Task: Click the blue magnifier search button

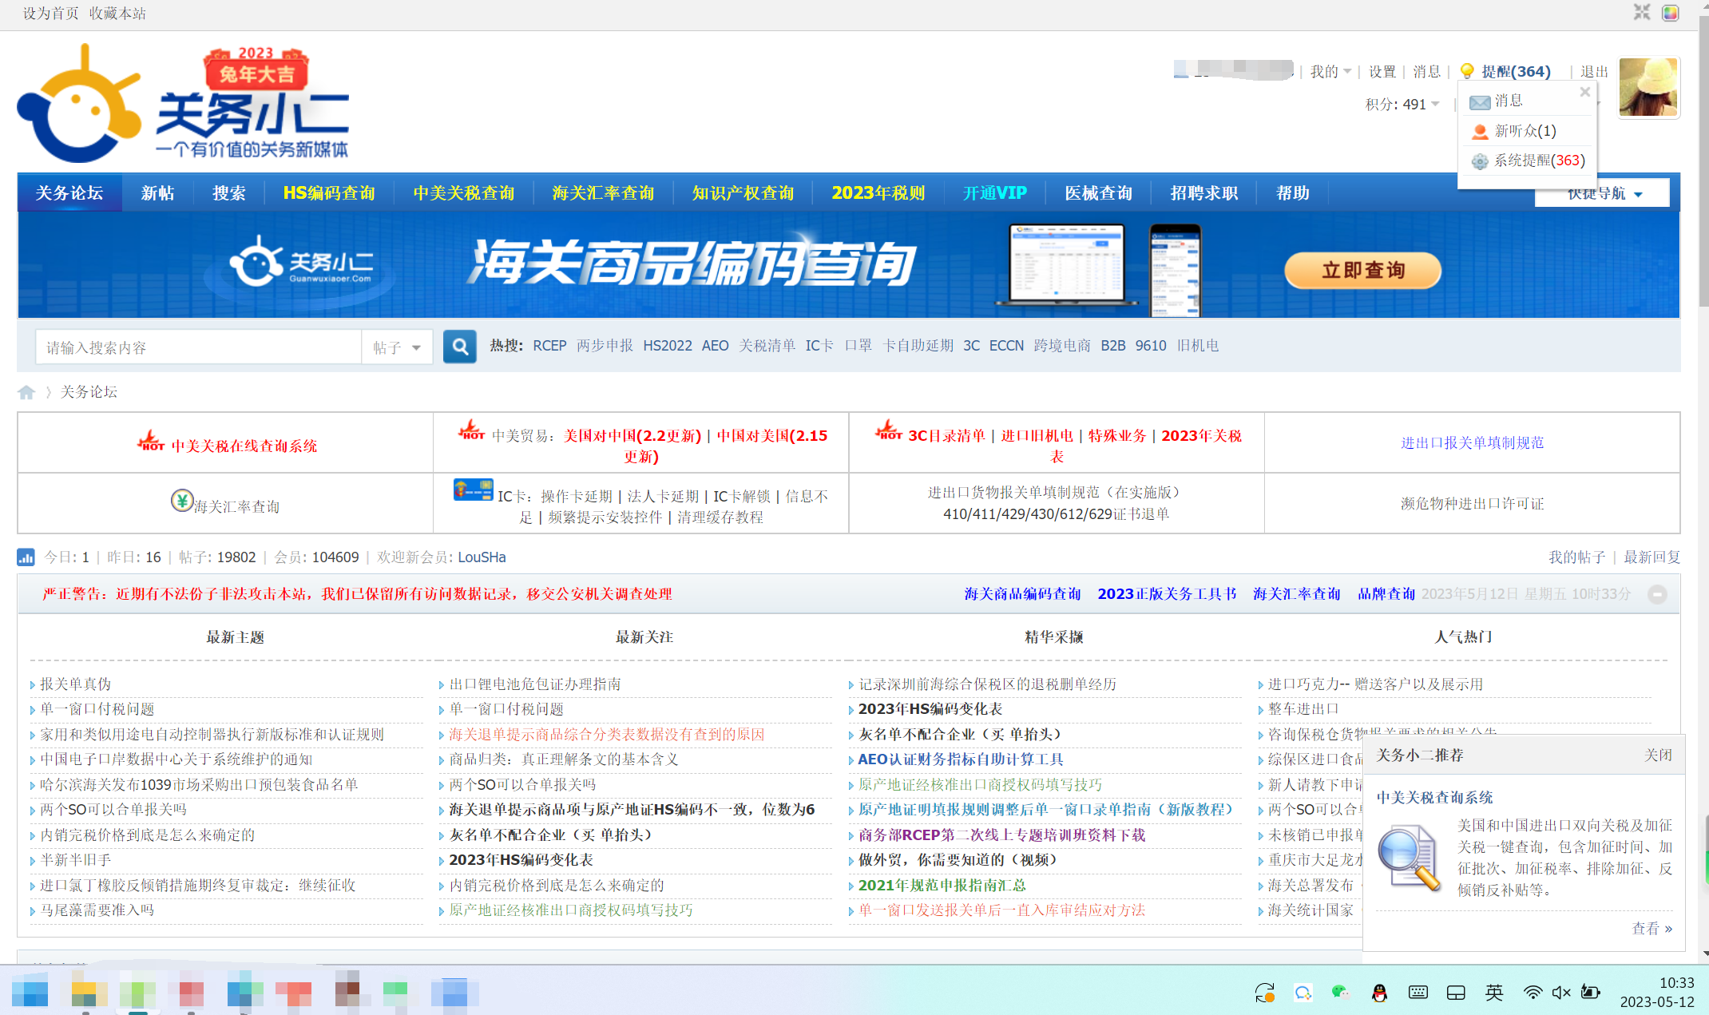Action: [460, 347]
